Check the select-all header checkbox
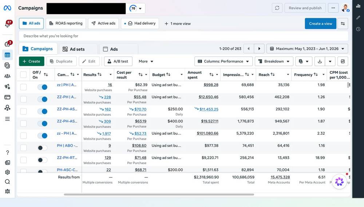Image resolution: width=364 pixels, height=207 pixels. pyautogui.click(x=23, y=74)
